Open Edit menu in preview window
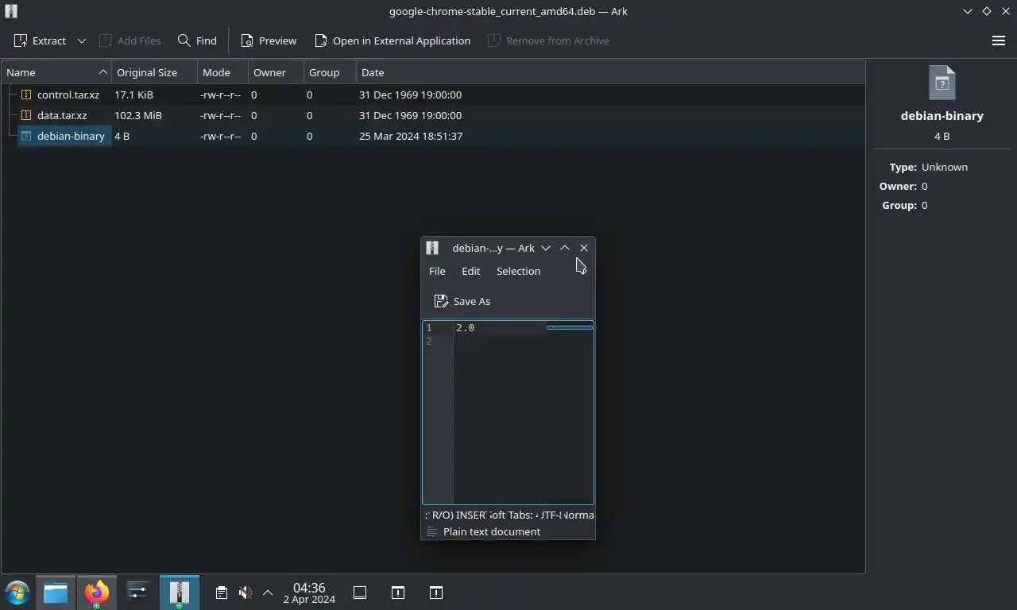This screenshot has width=1017, height=610. coord(470,271)
